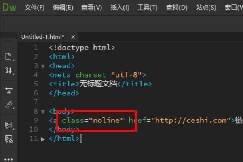This screenshot has width=243, height=162.
Task: Click the meta charset tag on line 4
Action: pyautogui.click(x=97, y=75)
